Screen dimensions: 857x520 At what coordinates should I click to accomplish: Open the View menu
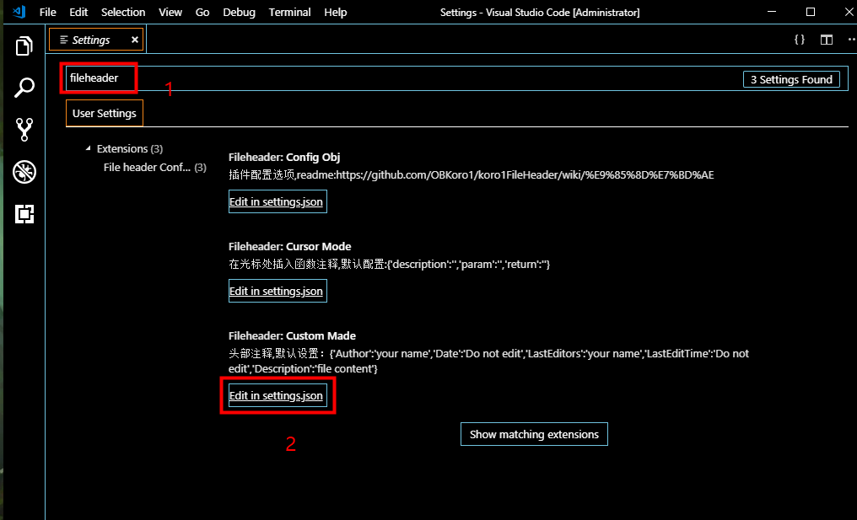(x=170, y=12)
